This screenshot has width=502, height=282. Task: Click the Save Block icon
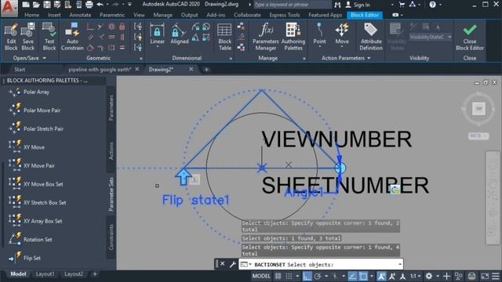pos(28,37)
